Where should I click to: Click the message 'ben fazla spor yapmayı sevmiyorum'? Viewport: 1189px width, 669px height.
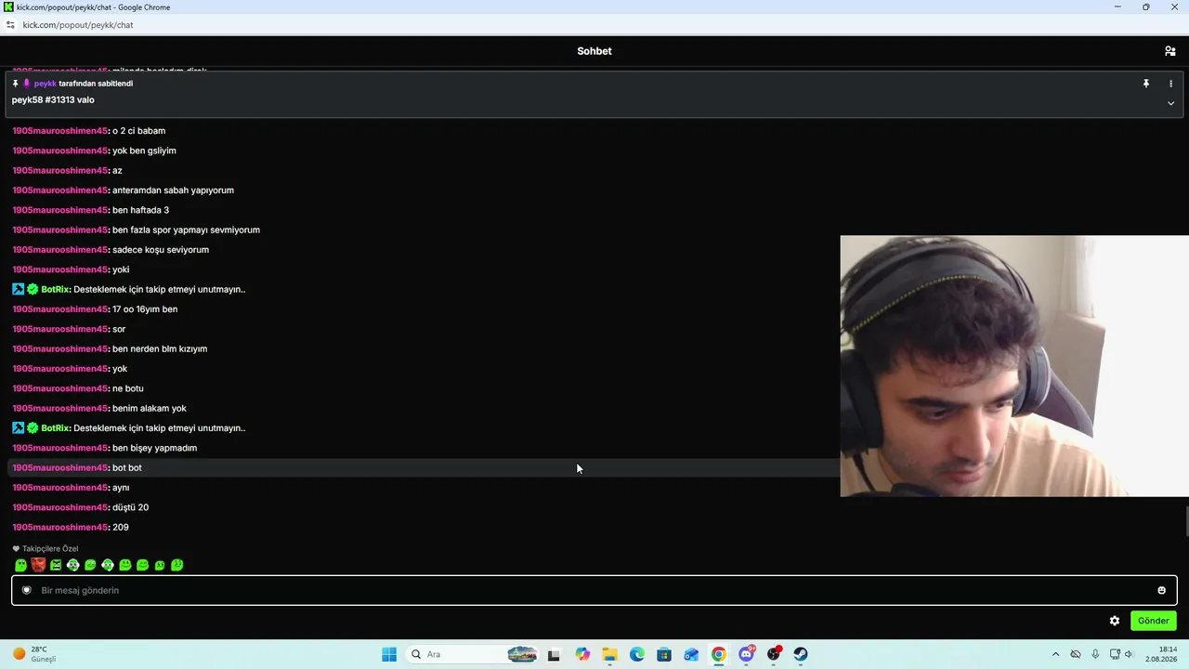point(186,230)
